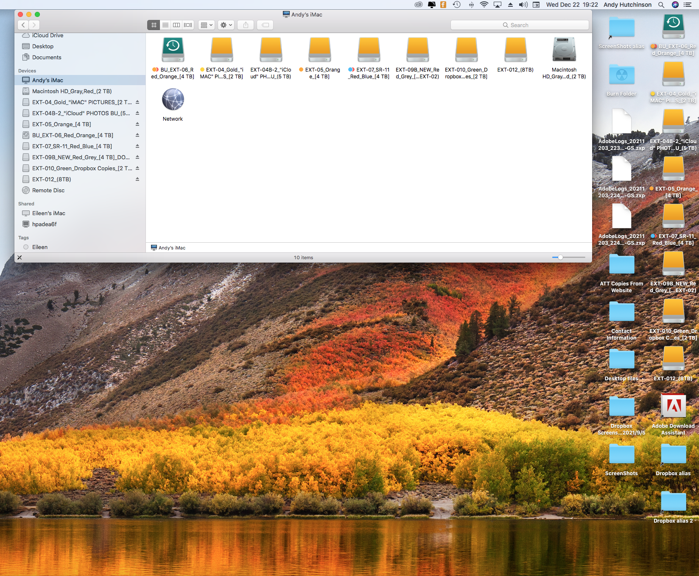699x576 pixels.
Task: Open the item arrangement dropdown
Action: (207, 25)
